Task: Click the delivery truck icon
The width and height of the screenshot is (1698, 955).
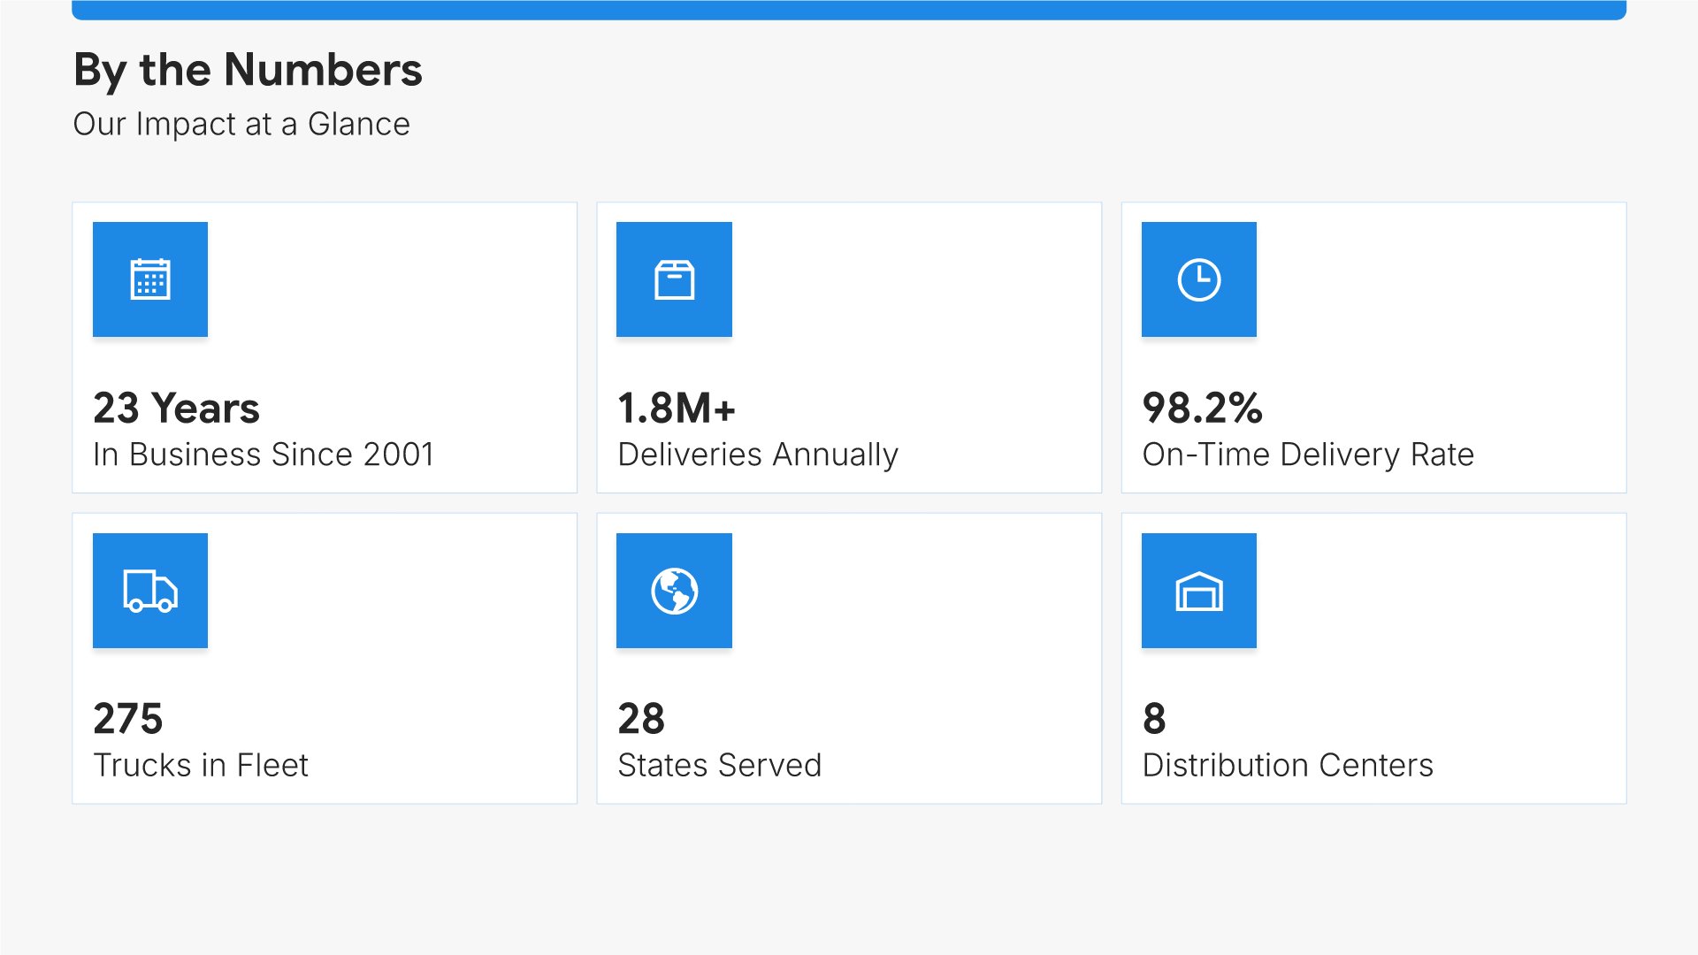Action: coord(150,591)
